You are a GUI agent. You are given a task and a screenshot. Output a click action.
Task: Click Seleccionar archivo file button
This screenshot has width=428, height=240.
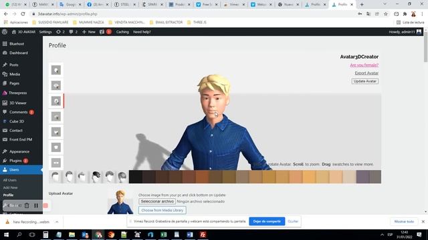click(157, 201)
